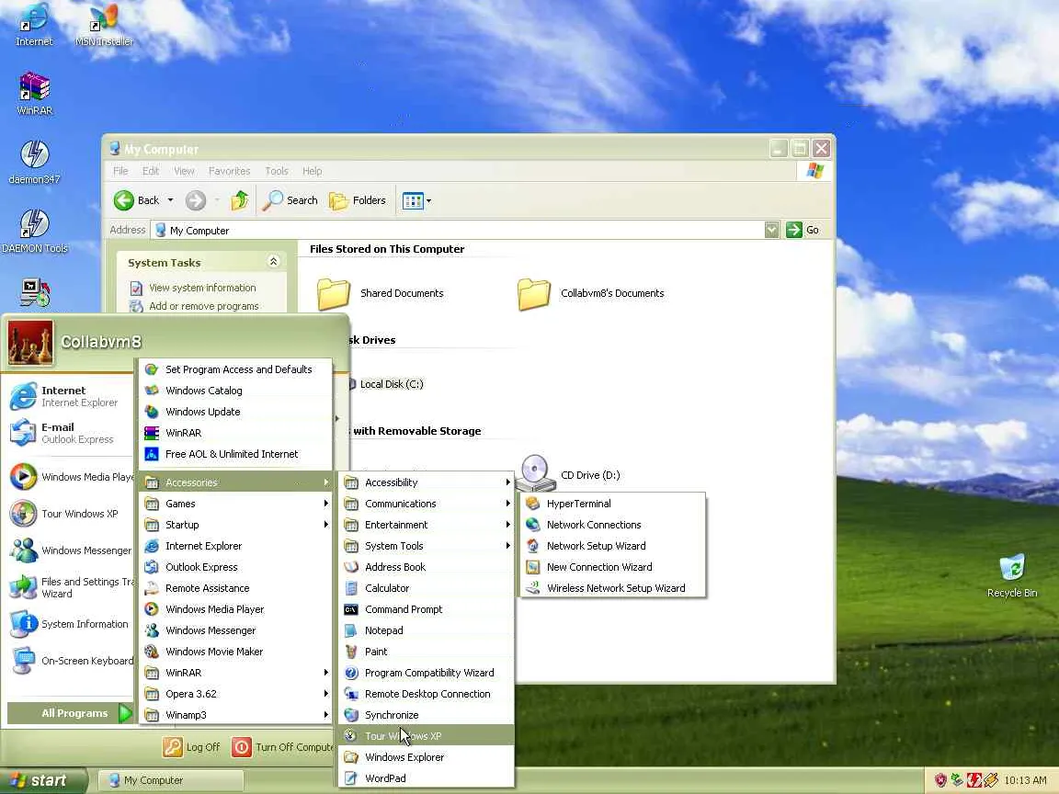
Task: Open the Edit menu
Action: point(151,171)
